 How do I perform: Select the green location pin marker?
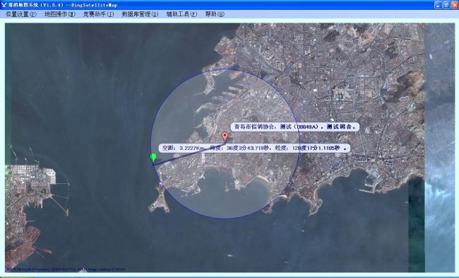(153, 158)
